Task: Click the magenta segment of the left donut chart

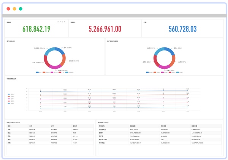Action: (55, 67)
